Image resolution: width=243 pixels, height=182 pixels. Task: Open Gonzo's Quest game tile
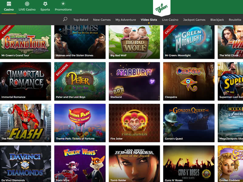point(189,123)
